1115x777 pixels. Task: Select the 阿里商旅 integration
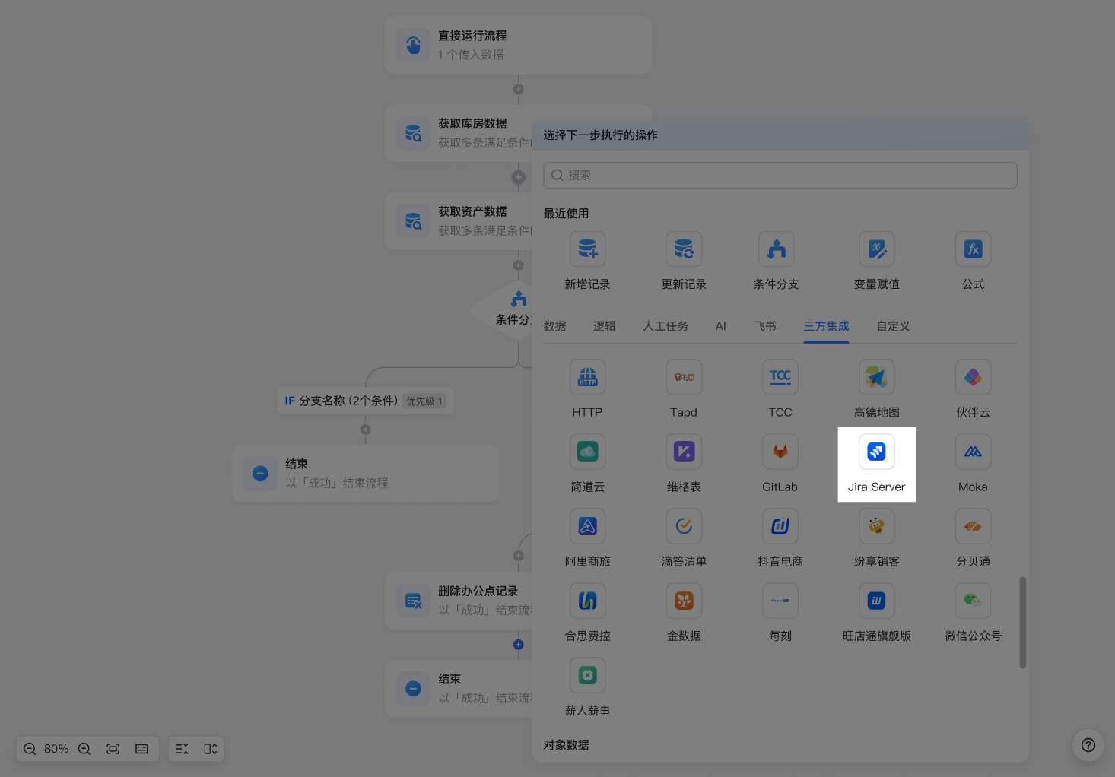pyautogui.click(x=587, y=538)
